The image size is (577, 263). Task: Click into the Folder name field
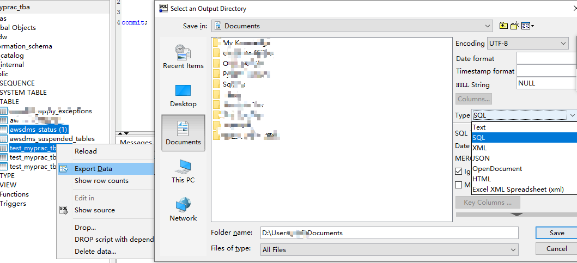point(388,233)
